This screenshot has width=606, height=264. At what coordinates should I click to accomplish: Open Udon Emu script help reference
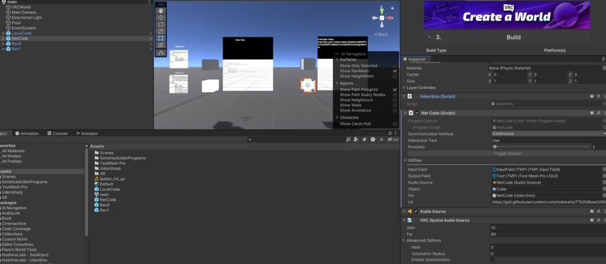tap(592, 96)
